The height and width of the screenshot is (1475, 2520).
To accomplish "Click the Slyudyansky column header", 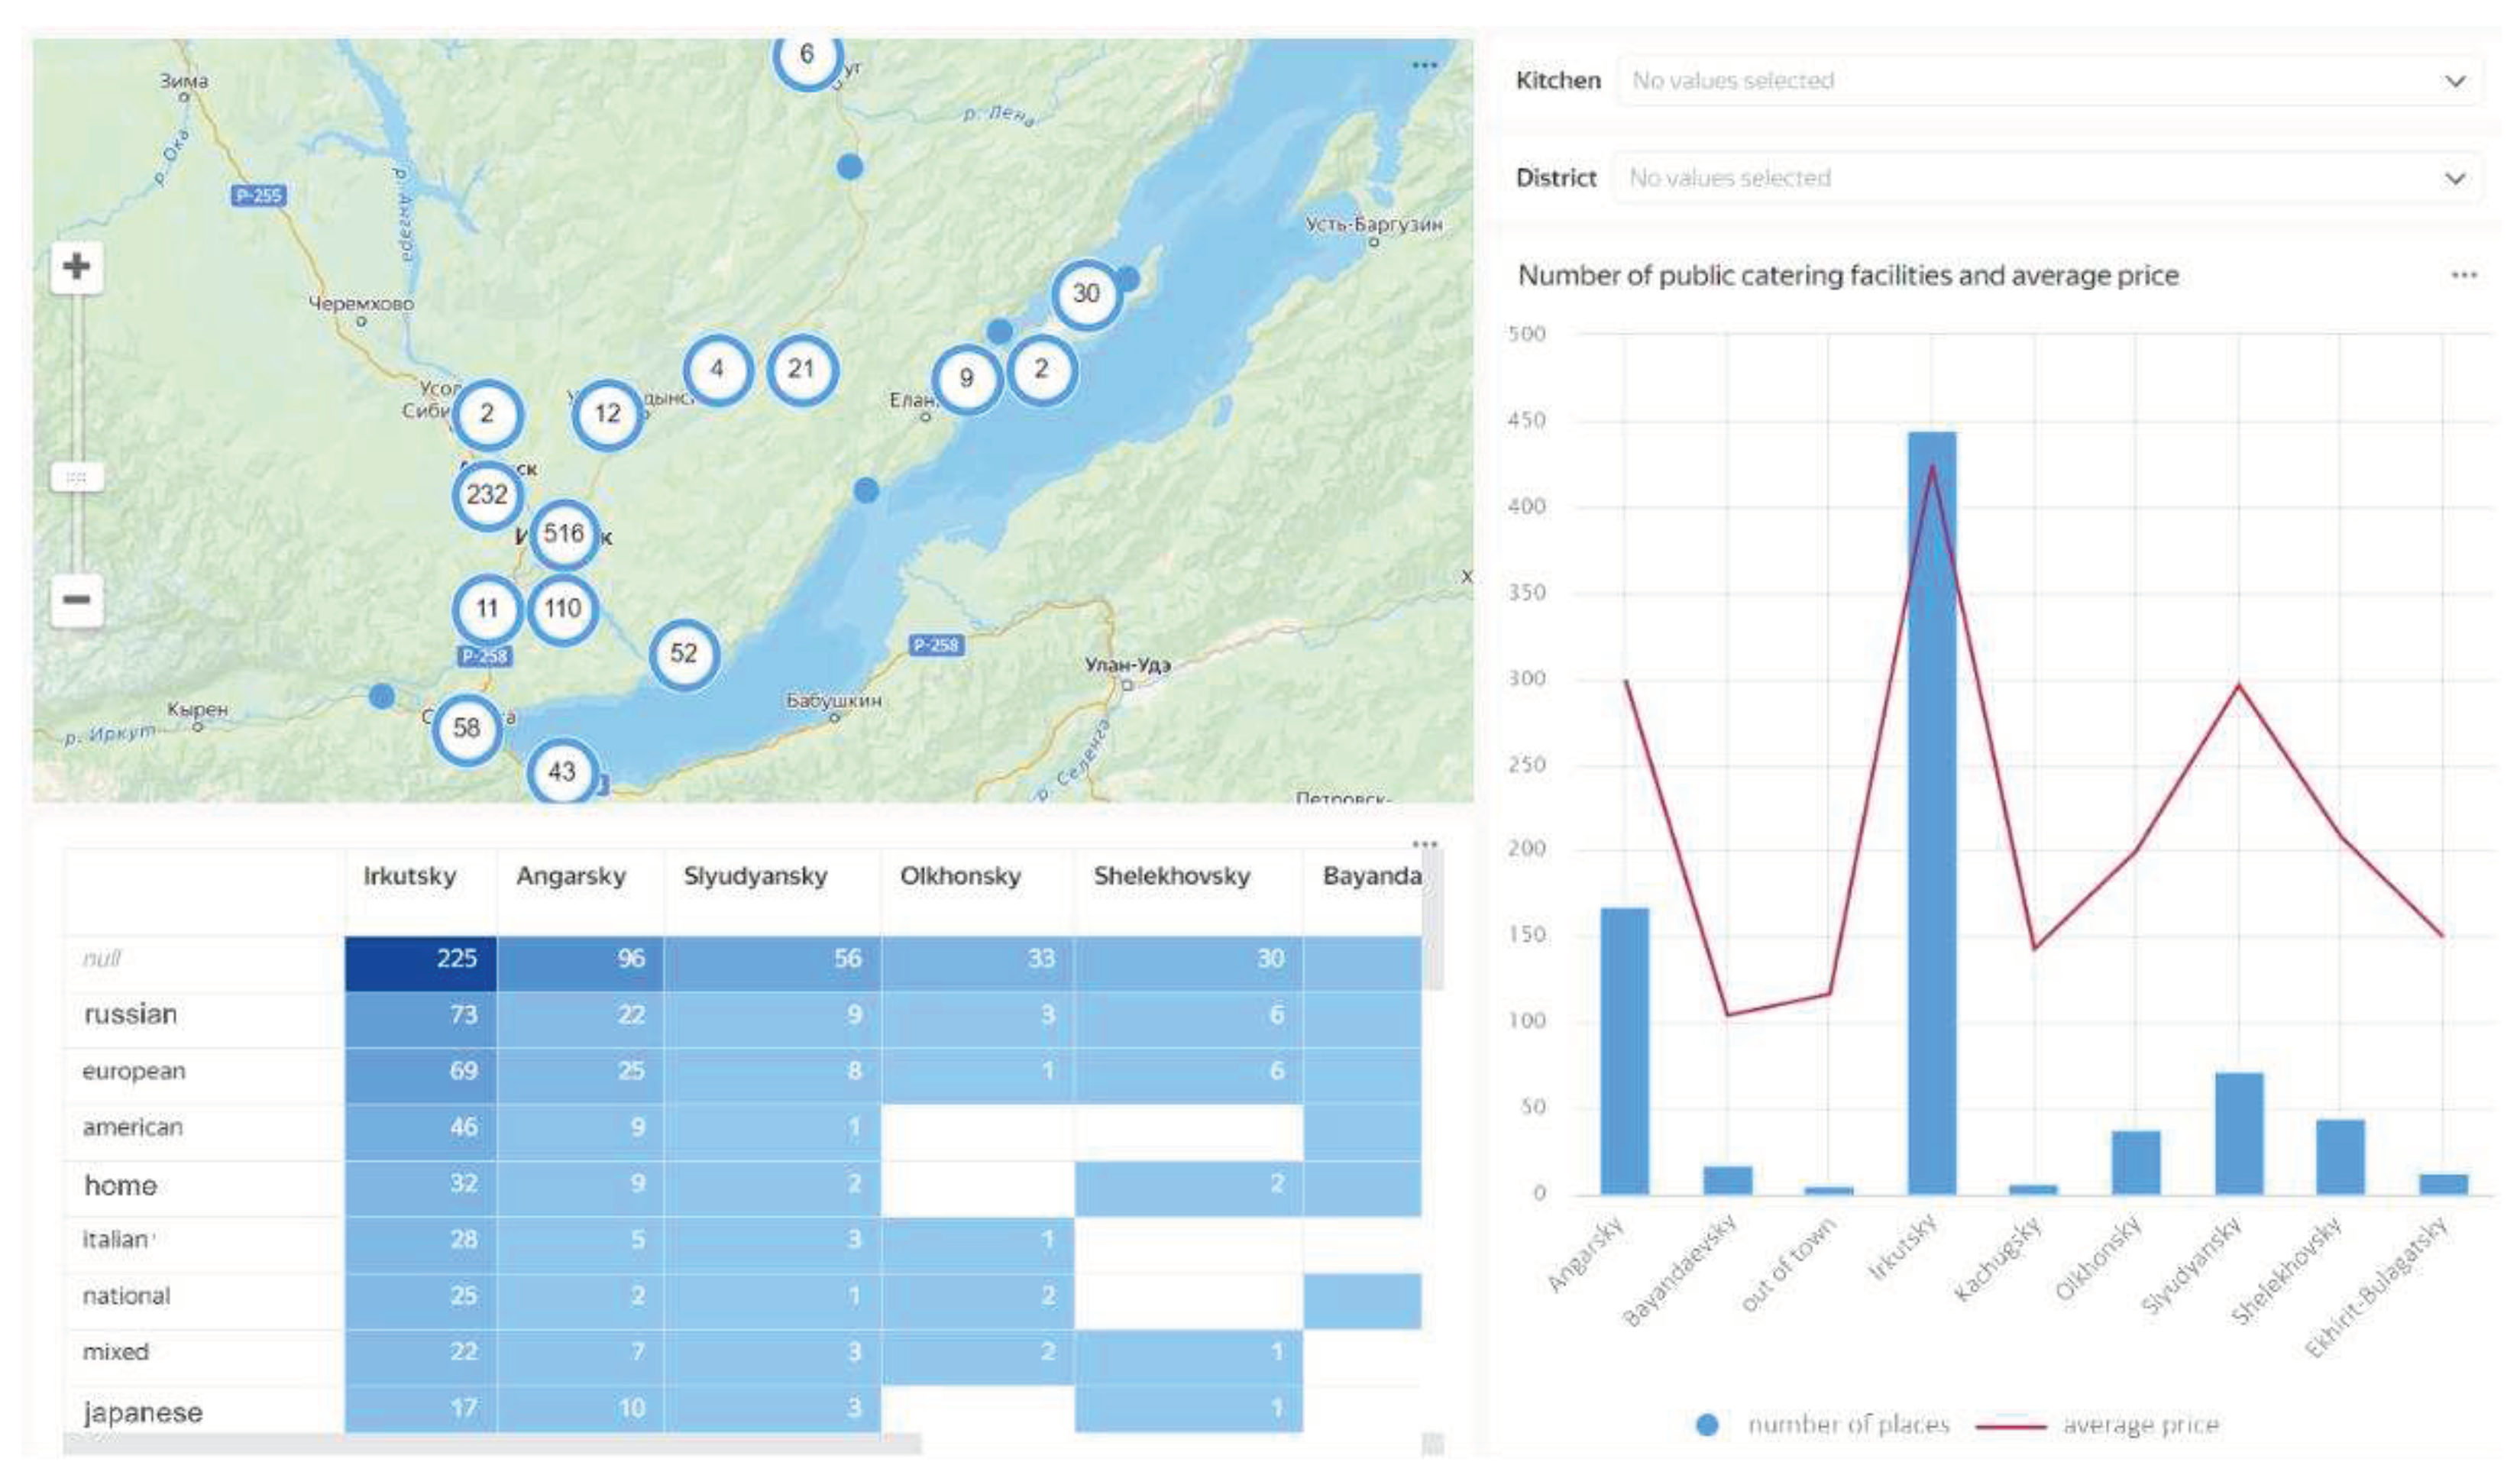I will click(755, 877).
